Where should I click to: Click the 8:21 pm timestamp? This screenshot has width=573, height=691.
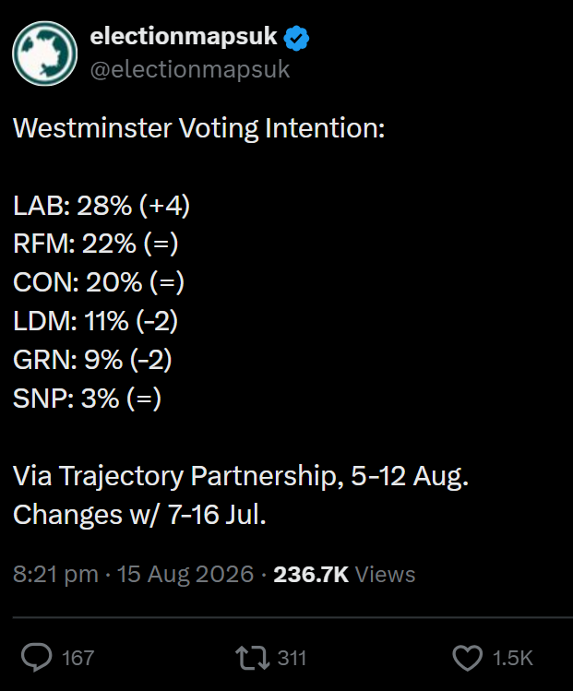pos(55,574)
